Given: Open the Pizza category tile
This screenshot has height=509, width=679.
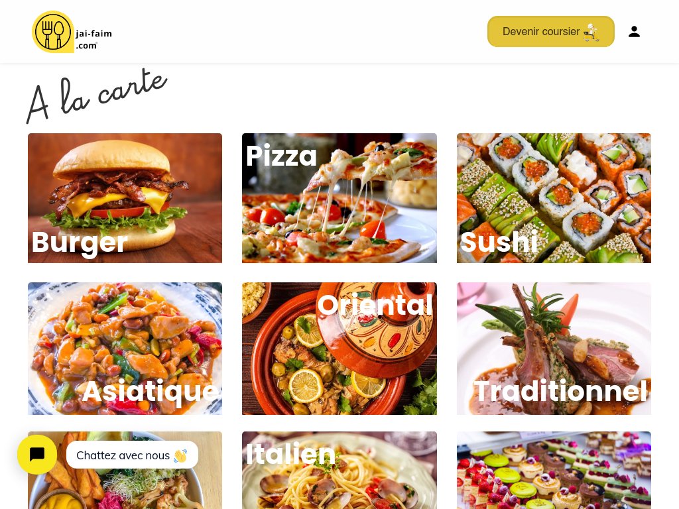Looking at the screenshot, I should click(x=339, y=198).
